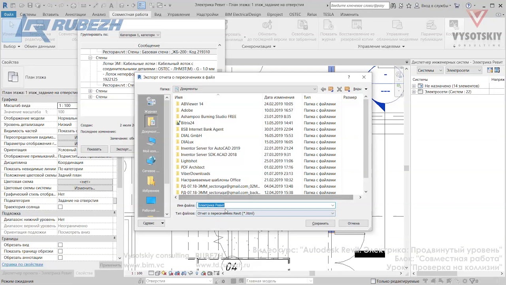The width and height of the screenshot is (506, 285).
Task: Expand Не назначено (14 элементов) tree node
Action: [x=414, y=86]
